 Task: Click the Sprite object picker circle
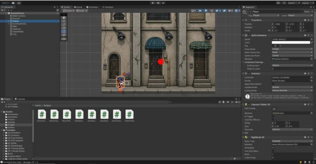[311, 39]
